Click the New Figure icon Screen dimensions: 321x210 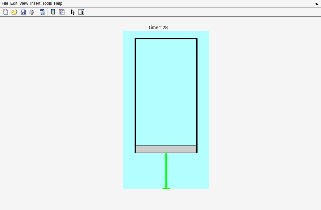point(5,12)
